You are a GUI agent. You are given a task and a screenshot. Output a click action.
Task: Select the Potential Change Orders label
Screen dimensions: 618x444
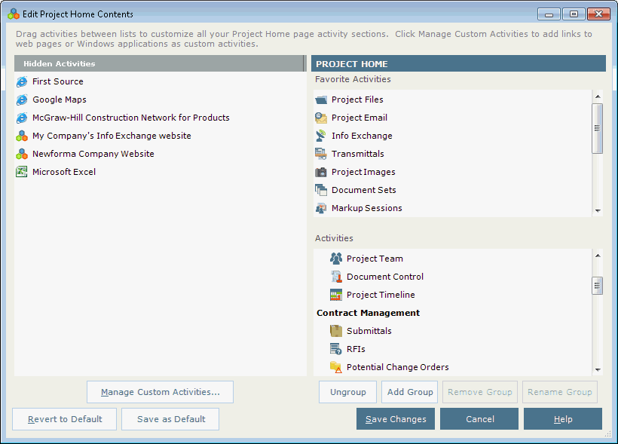398,367
